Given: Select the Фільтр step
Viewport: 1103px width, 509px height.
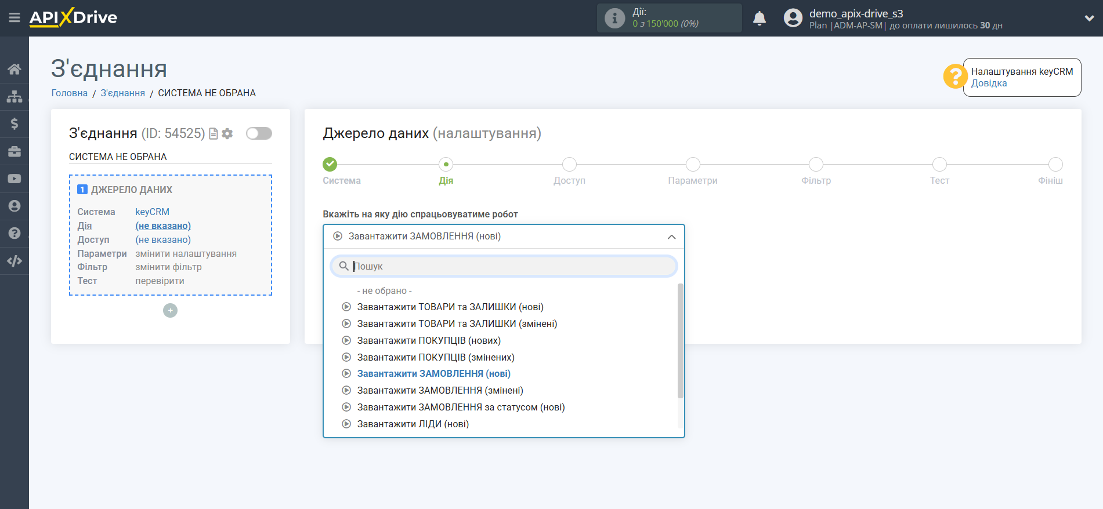Looking at the screenshot, I should 816,164.
